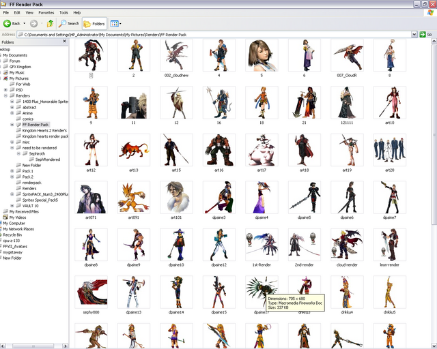Open the Help menu
The width and height of the screenshot is (437, 349).
click(77, 12)
